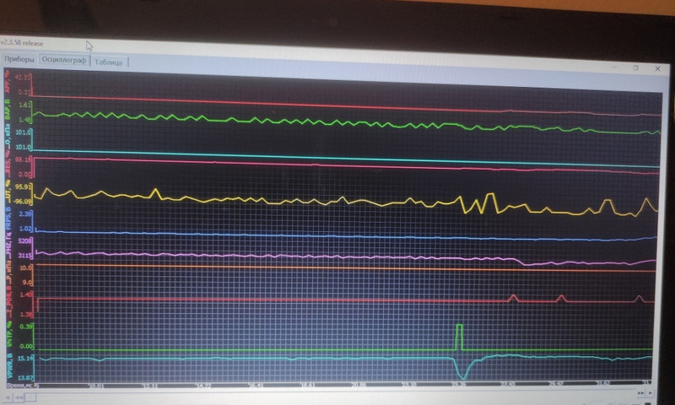Image resolution: width=675 pixels, height=405 pixels.
Task: Click the Время, мс time axis label
Action: pyautogui.click(x=22, y=385)
